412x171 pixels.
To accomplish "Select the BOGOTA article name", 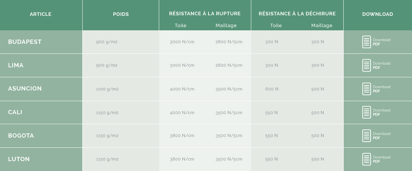I will click(x=21, y=136).
